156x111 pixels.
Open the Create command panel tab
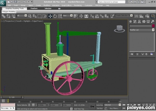click(x=131, y=22)
